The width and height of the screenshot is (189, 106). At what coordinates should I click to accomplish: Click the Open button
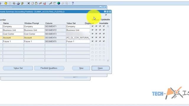100,68
